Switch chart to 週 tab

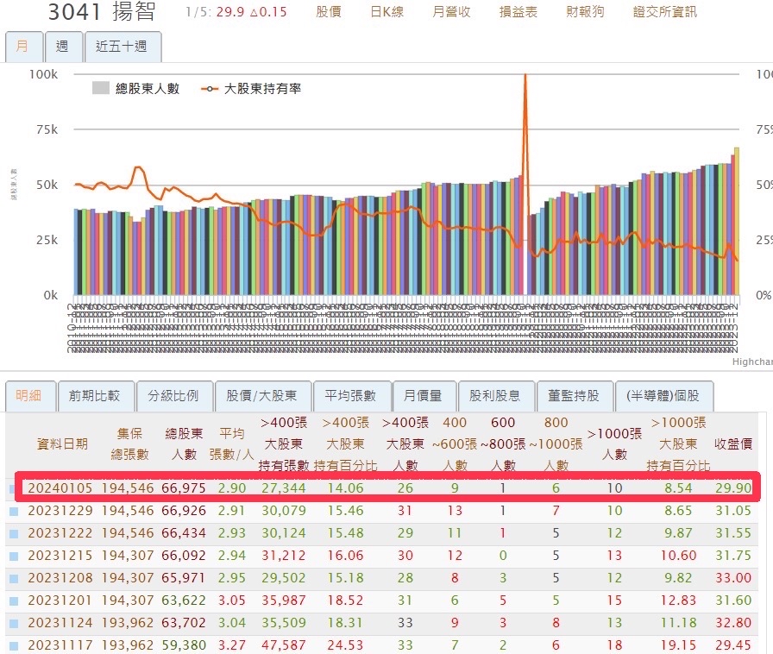point(62,47)
